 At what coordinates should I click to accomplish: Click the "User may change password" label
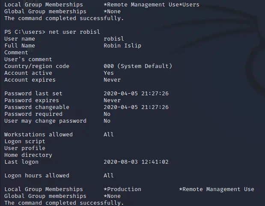(x=45, y=121)
